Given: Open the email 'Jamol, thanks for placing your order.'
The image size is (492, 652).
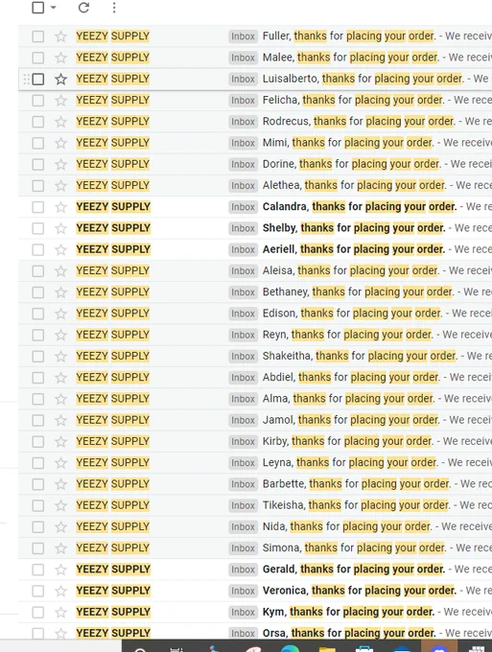Looking at the screenshot, I should [351, 420].
